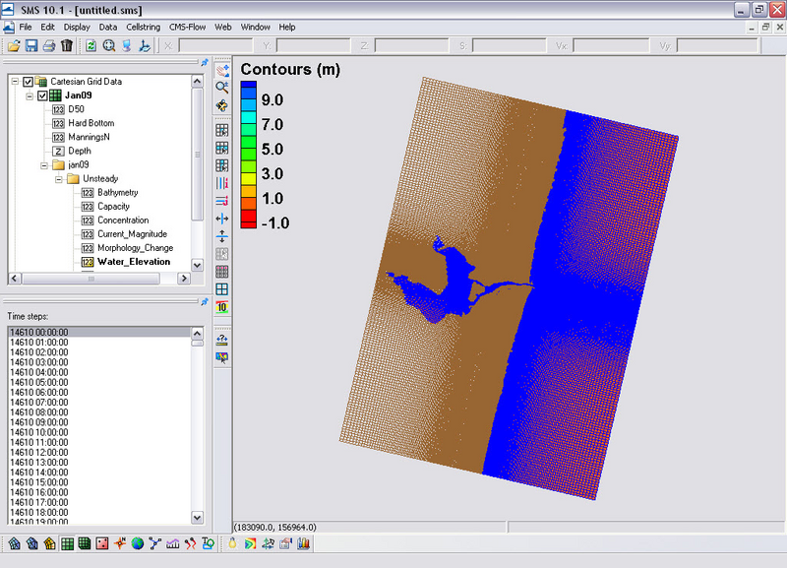787x568 pixels.
Task: Select the Pan hand tool
Action: pyautogui.click(x=222, y=70)
